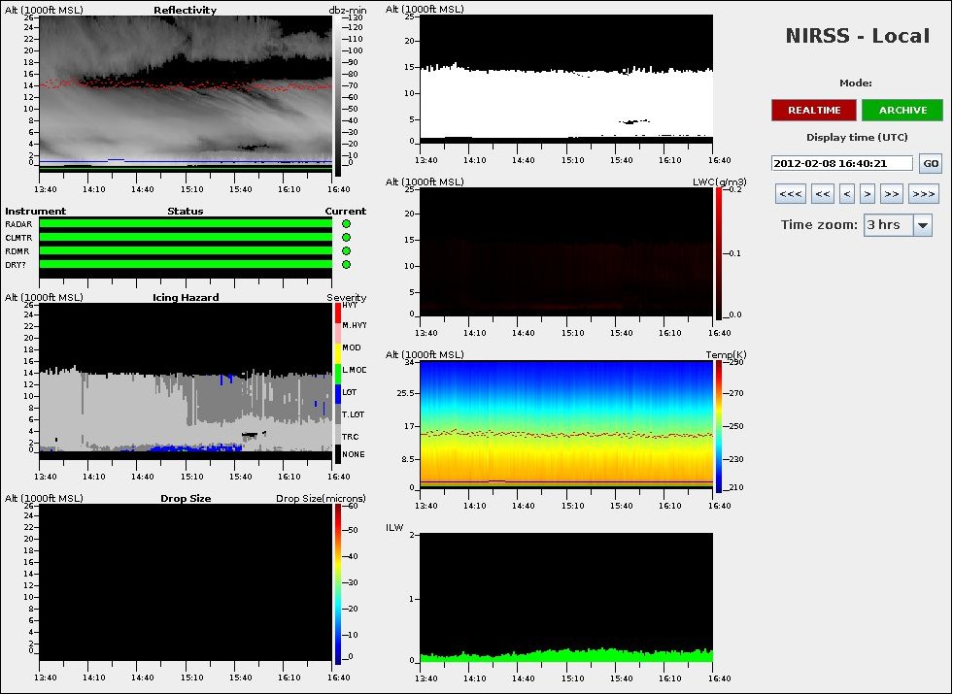
Task: Click the RDMR current status light
Action: point(346,250)
